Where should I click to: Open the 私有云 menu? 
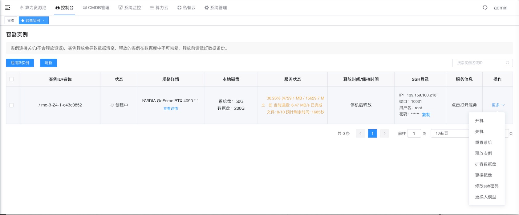coord(186,8)
